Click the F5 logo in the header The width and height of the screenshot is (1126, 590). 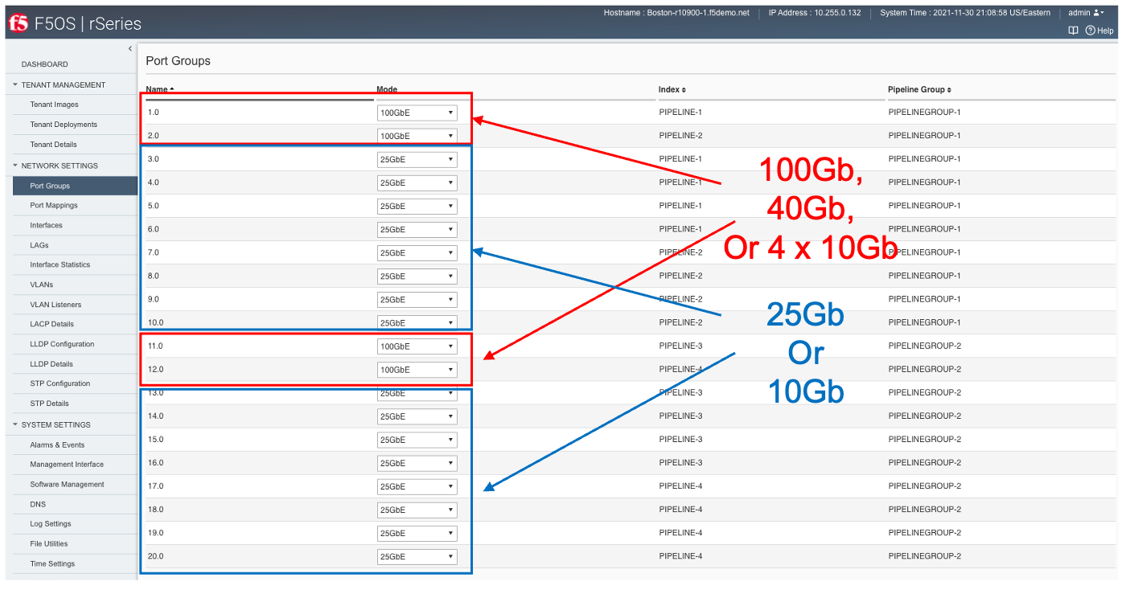point(18,23)
